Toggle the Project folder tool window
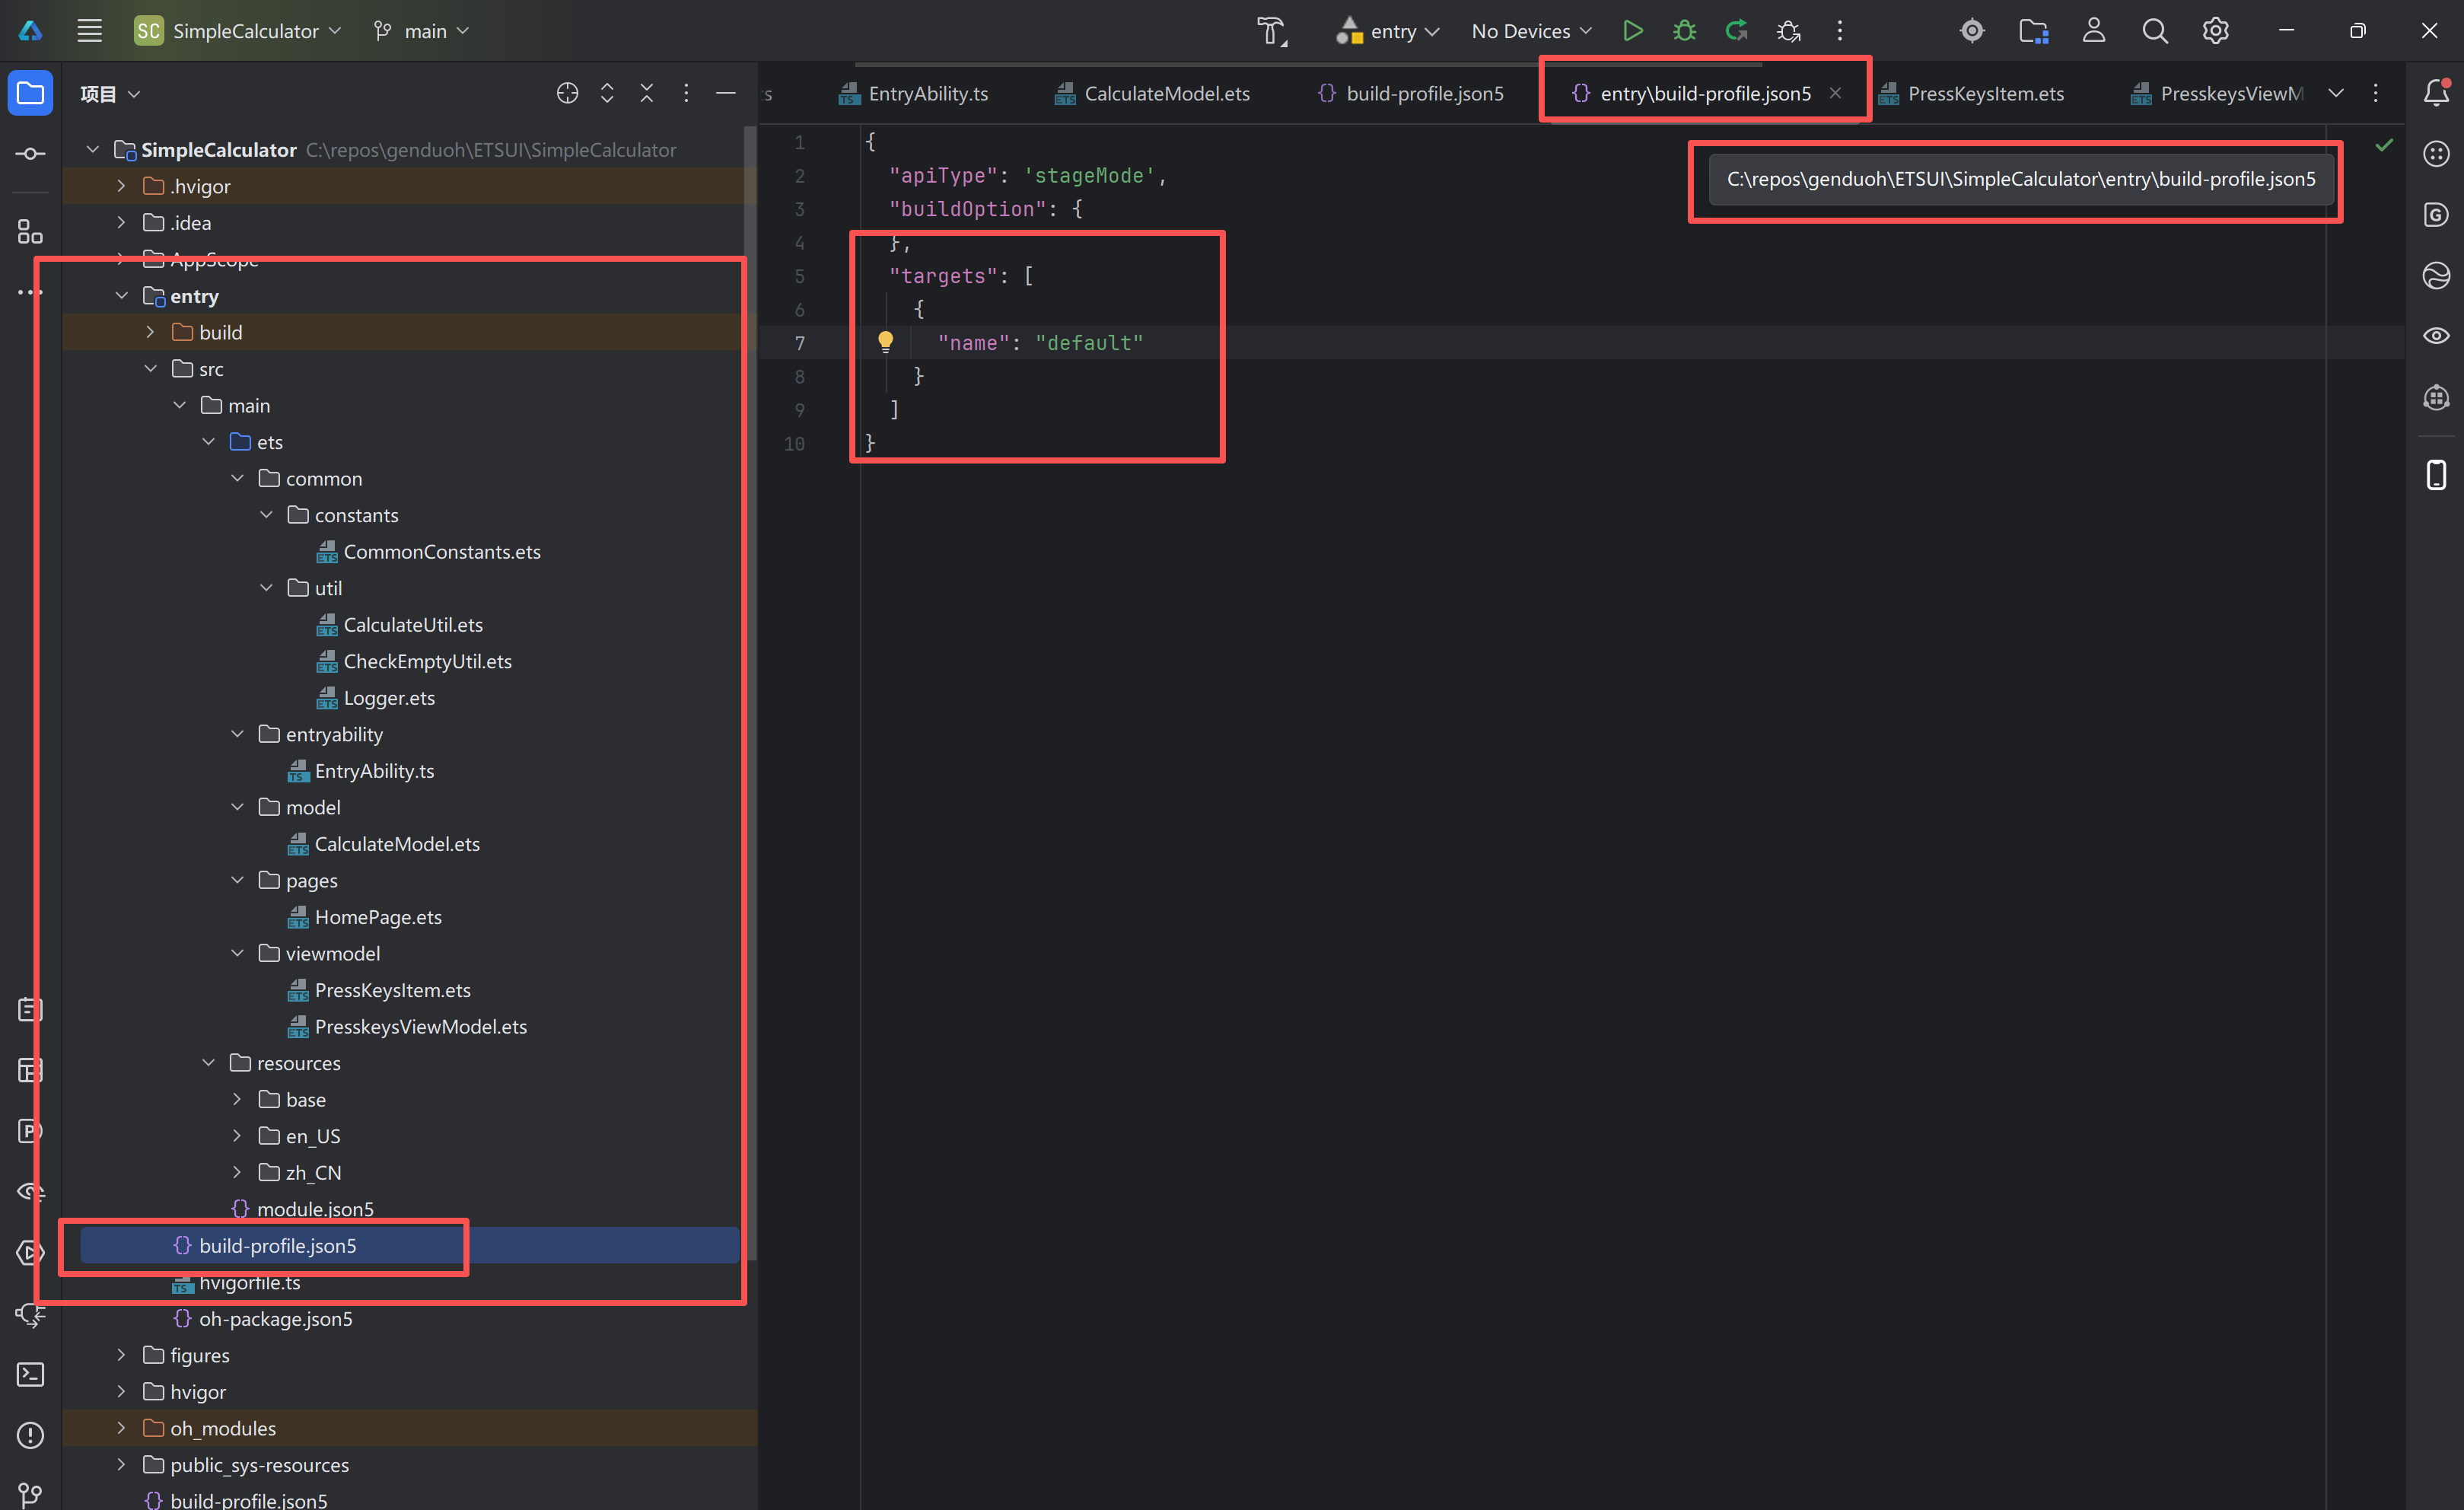This screenshot has width=2464, height=1510. pos(30,93)
